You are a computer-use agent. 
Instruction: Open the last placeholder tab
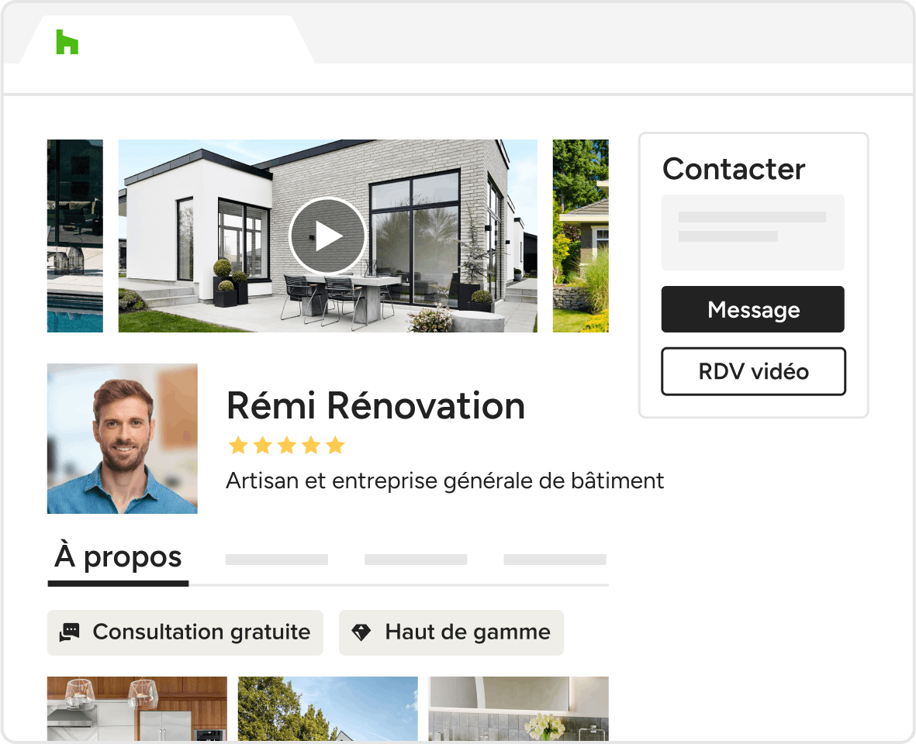(x=555, y=560)
